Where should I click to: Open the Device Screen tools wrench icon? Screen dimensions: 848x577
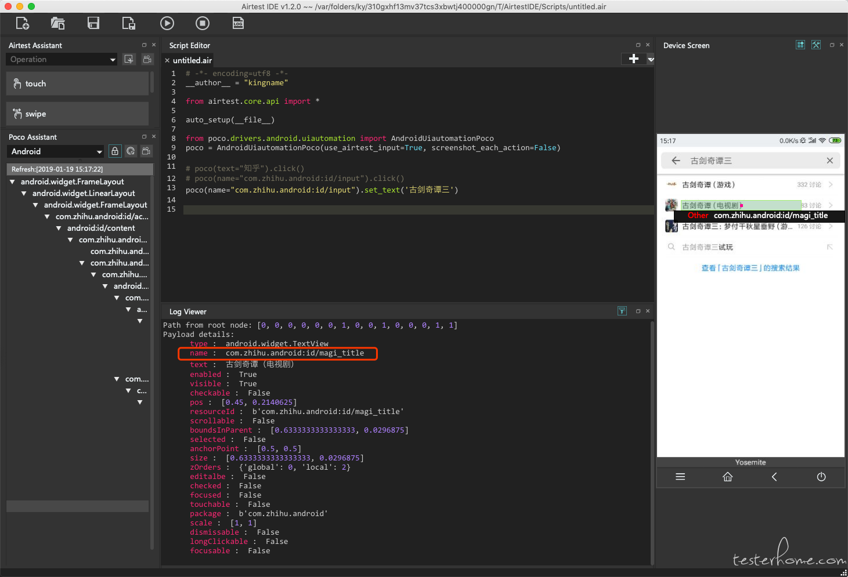816,45
